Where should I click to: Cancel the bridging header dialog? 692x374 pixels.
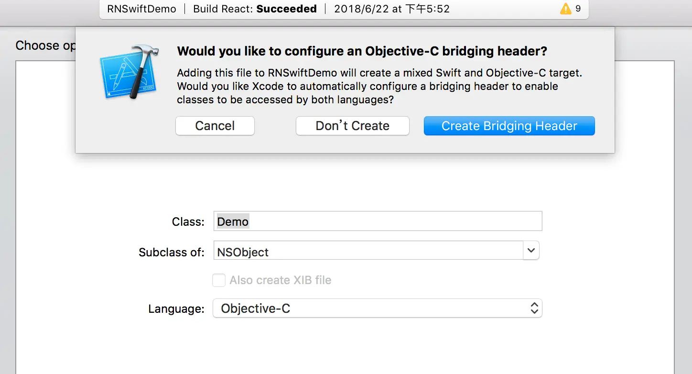[215, 126]
